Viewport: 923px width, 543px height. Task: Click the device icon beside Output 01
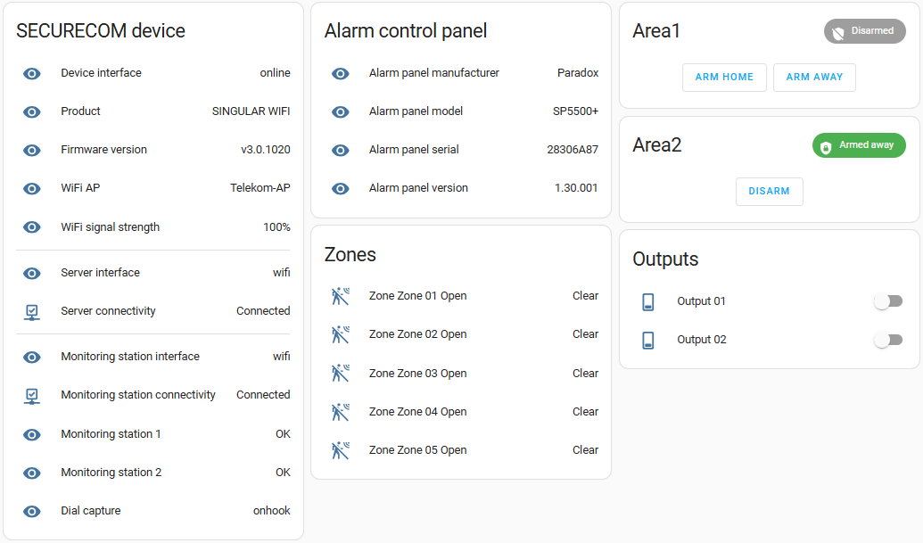click(x=648, y=301)
